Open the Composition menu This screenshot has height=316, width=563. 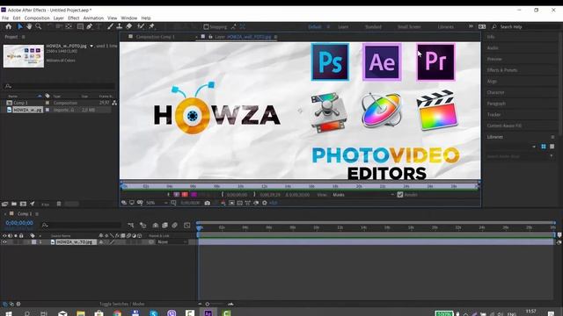click(37, 18)
